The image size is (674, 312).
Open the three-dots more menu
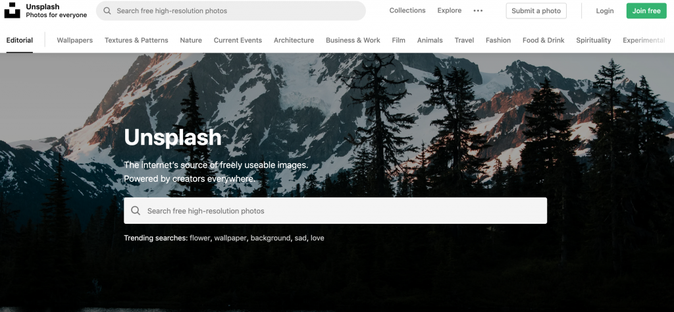pyautogui.click(x=478, y=11)
